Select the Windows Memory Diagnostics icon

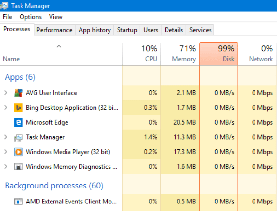tap(18, 167)
